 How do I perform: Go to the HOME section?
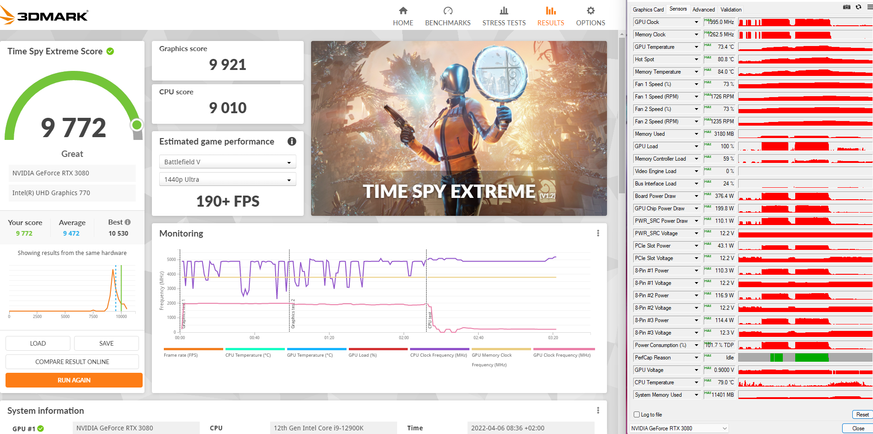(x=403, y=16)
